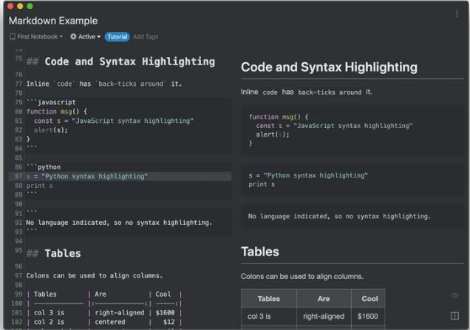Click editor line 'function msg() {'

[57, 112]
